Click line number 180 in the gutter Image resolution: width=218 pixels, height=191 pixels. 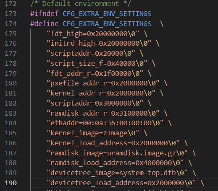11,83
